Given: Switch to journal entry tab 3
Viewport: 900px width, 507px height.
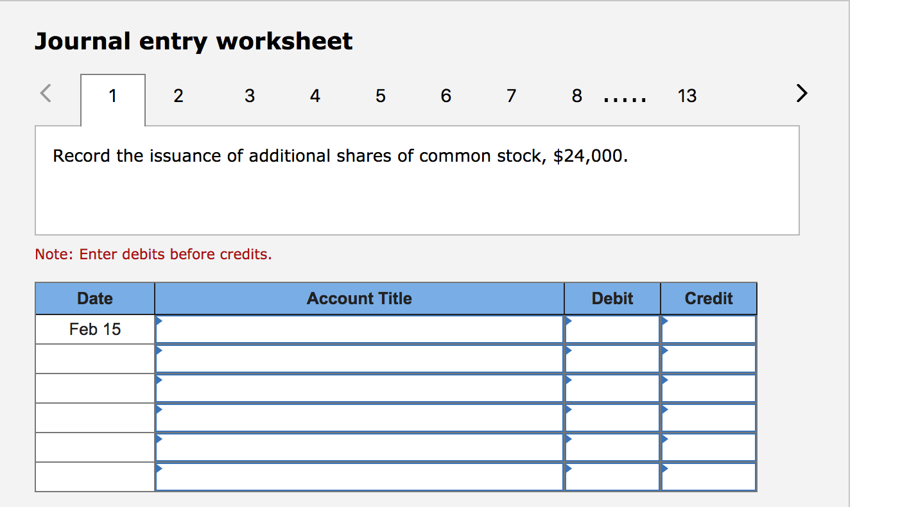Looking at the screenshot, I should (x=250, y=96).
